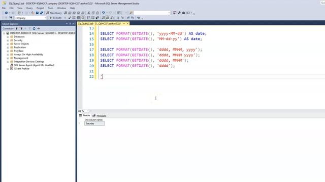Pin the SQLQuery2.sql document tab

point(124,24)
